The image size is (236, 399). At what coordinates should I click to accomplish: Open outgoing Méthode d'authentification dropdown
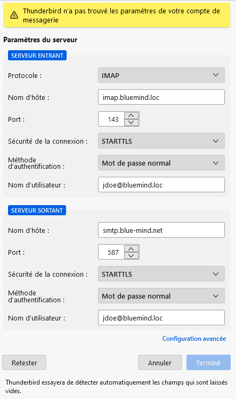(161, 296)
